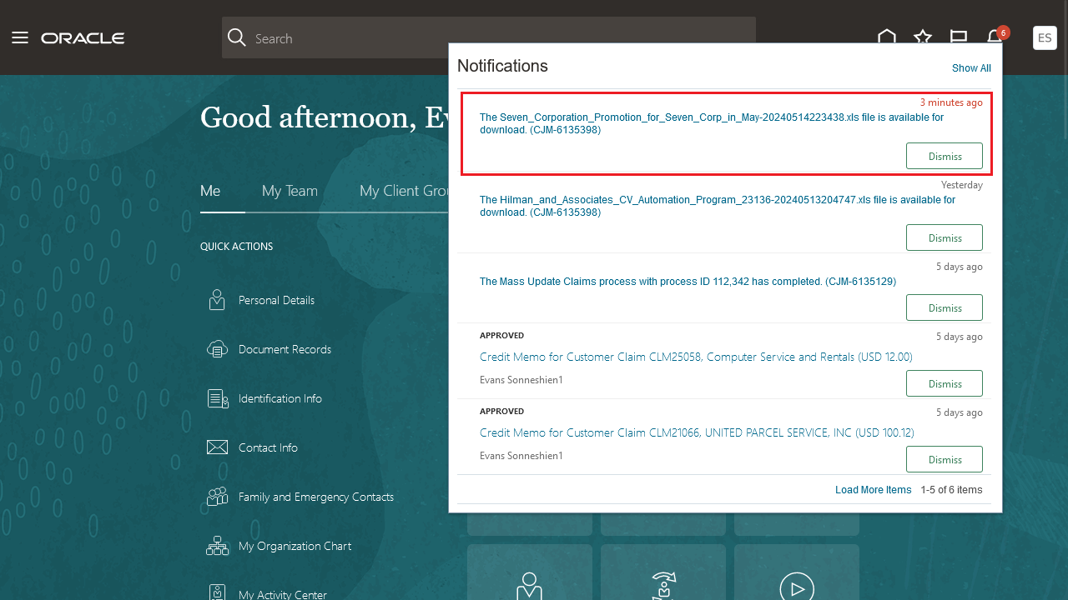Open the tile with the person icon
1068x600 pixels.
(530, 572)
